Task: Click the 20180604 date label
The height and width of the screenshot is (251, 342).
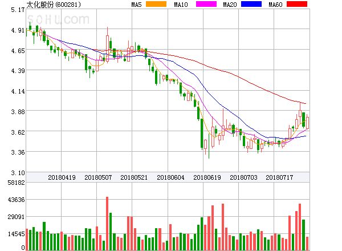Action: [x=170, y=177]
